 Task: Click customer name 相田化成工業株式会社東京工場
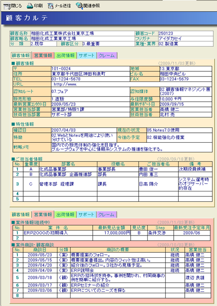pos(62,33)
